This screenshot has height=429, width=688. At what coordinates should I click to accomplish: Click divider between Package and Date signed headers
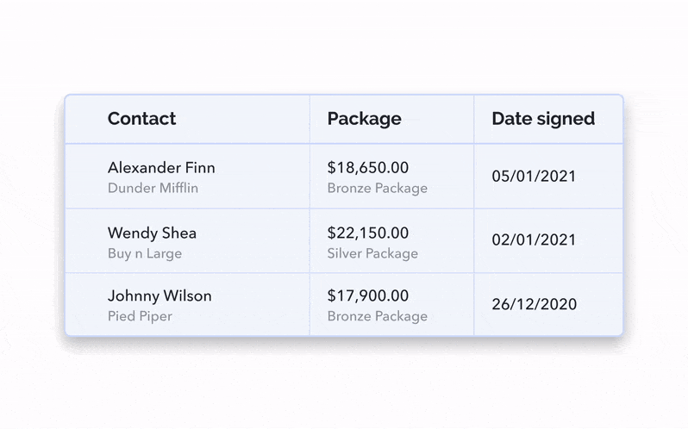pyautogui.click(x=473, y=119)
